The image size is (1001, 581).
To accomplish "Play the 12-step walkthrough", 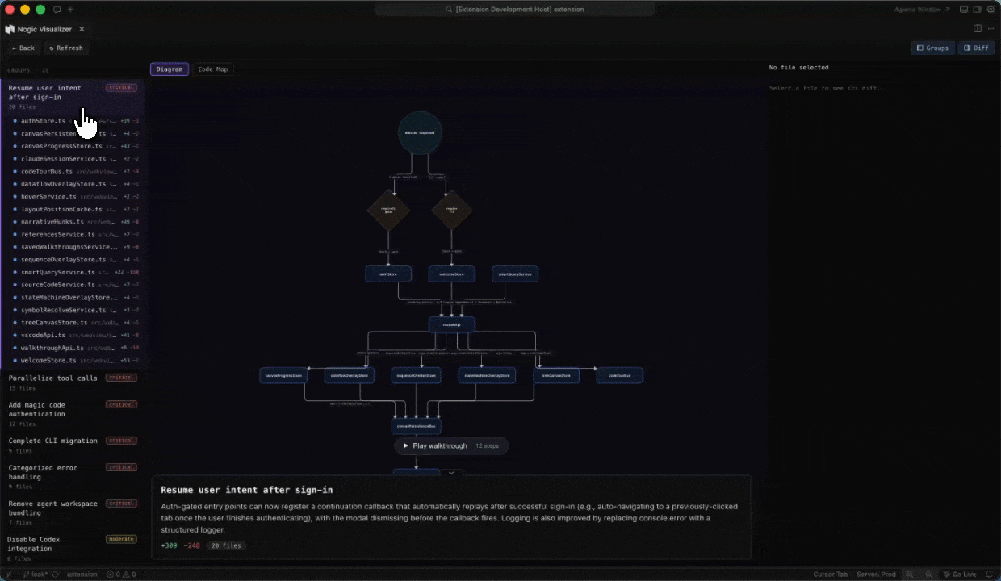I will 451,445.
